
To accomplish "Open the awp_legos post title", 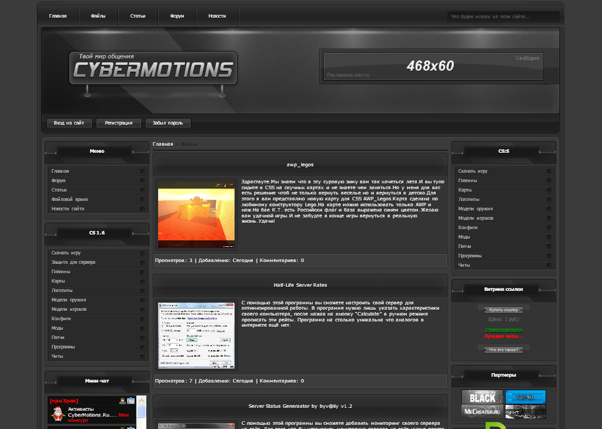I will pyautogui.click(x=300, y=165).
